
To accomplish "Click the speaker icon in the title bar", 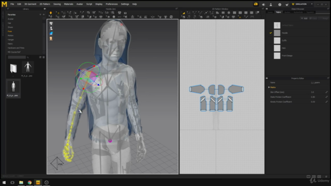I will point(264,4).
